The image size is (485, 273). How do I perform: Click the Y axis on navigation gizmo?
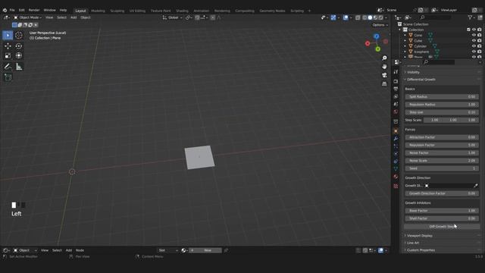(377, 49)
